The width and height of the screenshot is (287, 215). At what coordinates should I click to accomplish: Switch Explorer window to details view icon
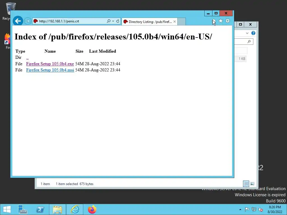(246, 184)
